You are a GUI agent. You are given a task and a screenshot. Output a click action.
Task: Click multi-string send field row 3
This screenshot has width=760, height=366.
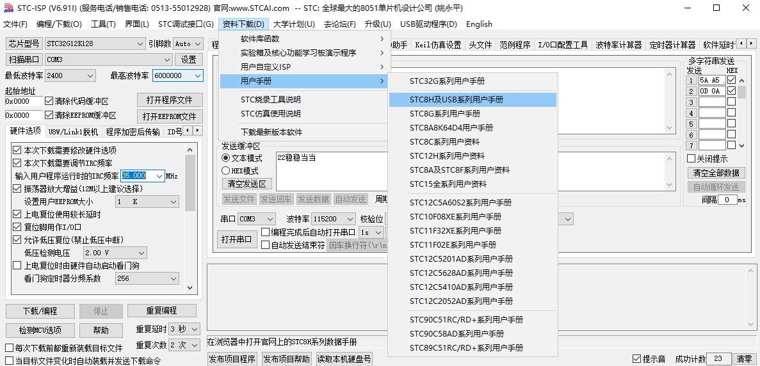point(712,102)
